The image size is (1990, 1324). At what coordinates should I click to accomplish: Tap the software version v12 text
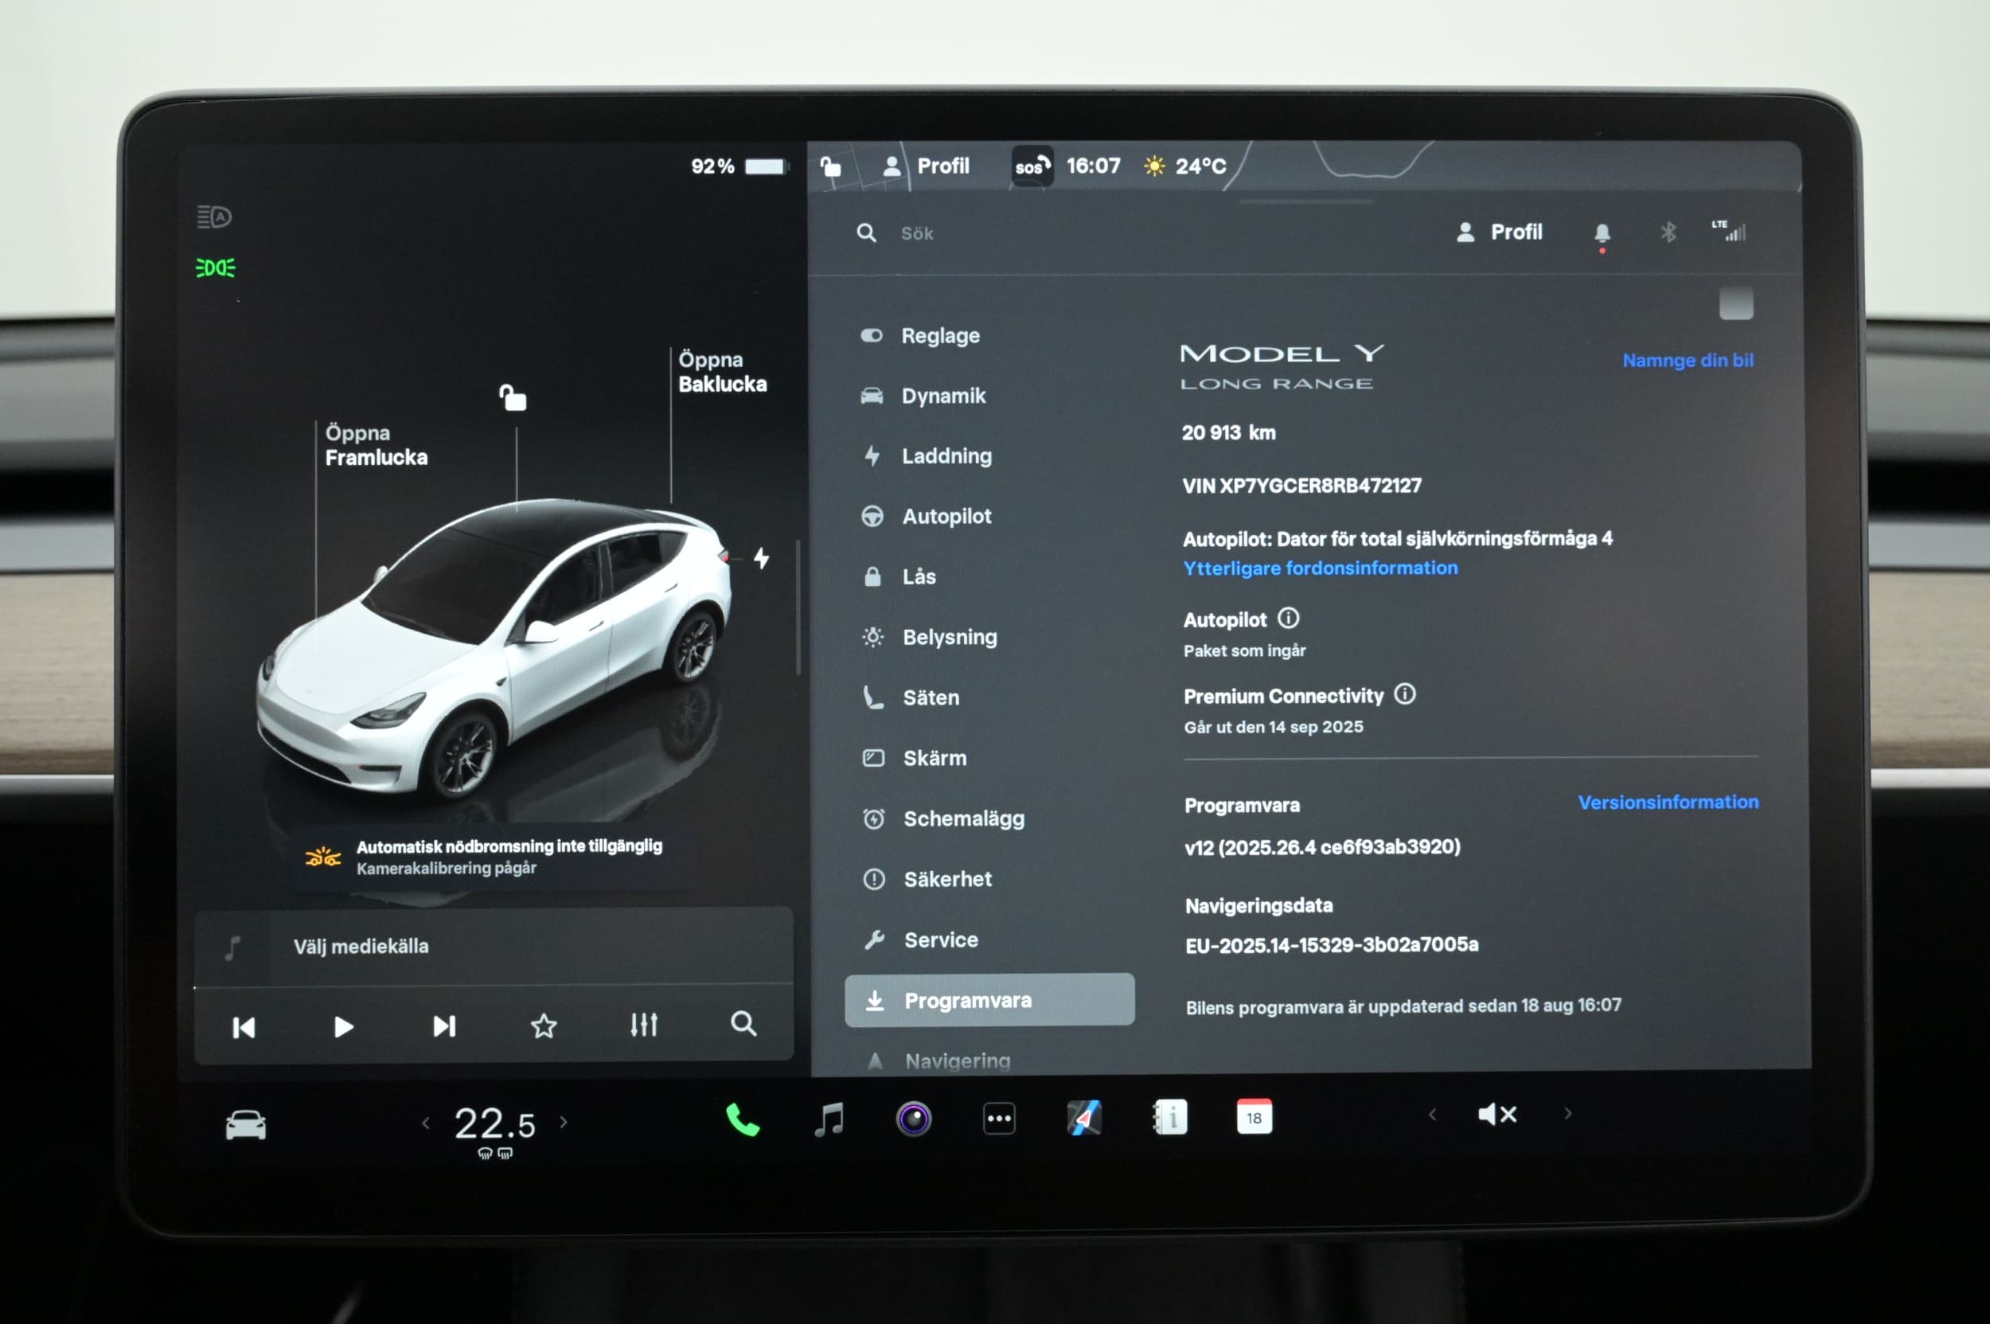point(1322,846)
